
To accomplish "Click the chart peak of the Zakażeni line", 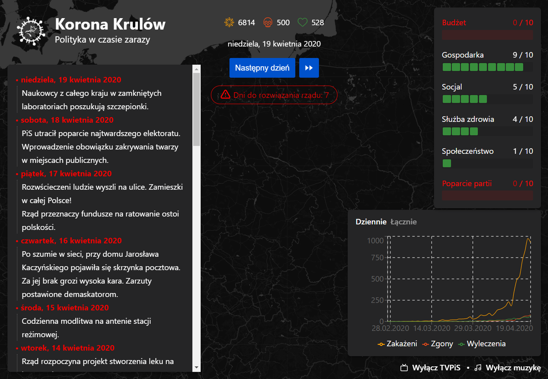I will pos(528,239).
